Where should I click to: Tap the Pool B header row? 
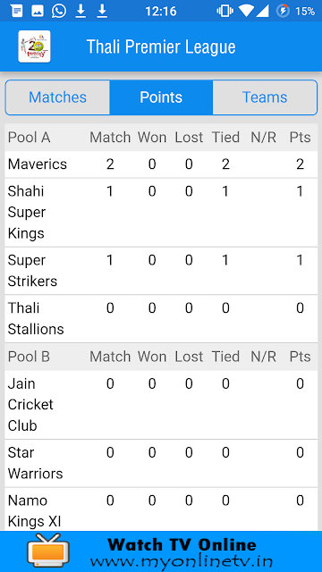pos(161,357)
